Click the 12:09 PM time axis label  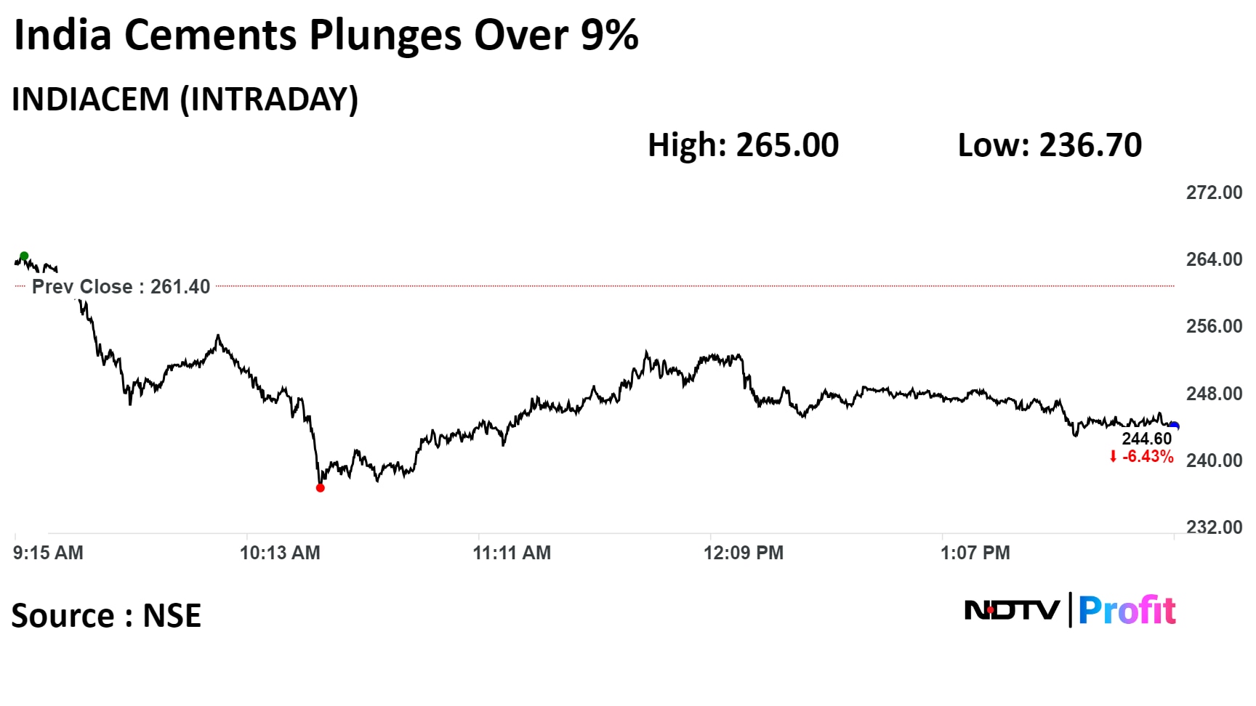[744, 553]
